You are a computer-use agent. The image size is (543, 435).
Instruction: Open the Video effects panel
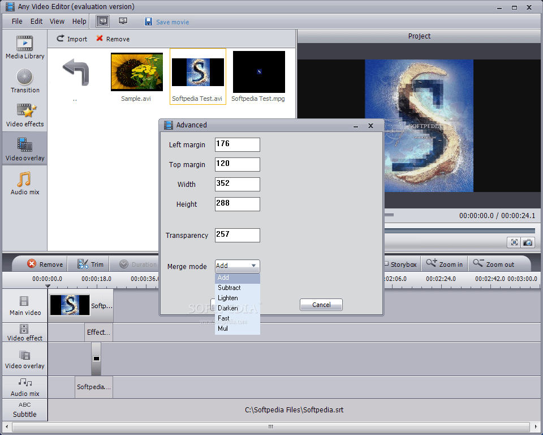(x=24, y=115)
